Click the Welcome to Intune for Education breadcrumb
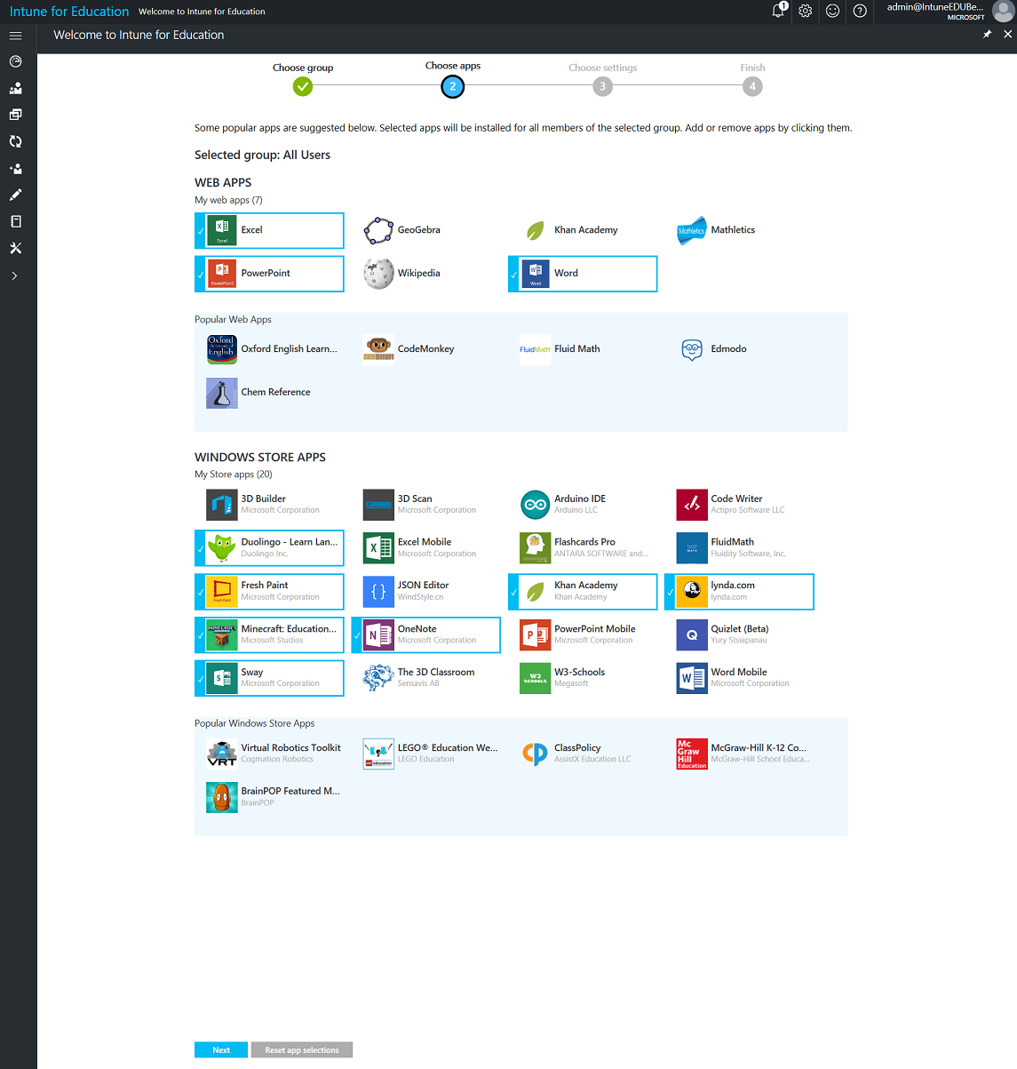 pos(202,12)
